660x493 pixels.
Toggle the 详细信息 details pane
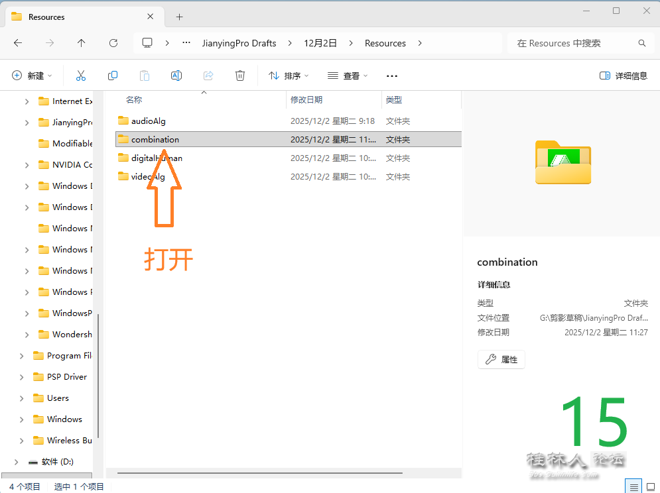point(623,76)
